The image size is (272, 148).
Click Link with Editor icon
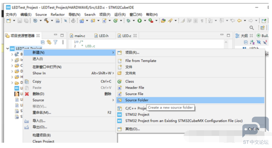click(49, 42)
